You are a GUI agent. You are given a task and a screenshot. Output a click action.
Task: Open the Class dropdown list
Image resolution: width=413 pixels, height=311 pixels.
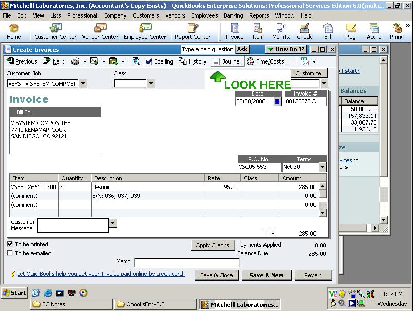(151, 84)
